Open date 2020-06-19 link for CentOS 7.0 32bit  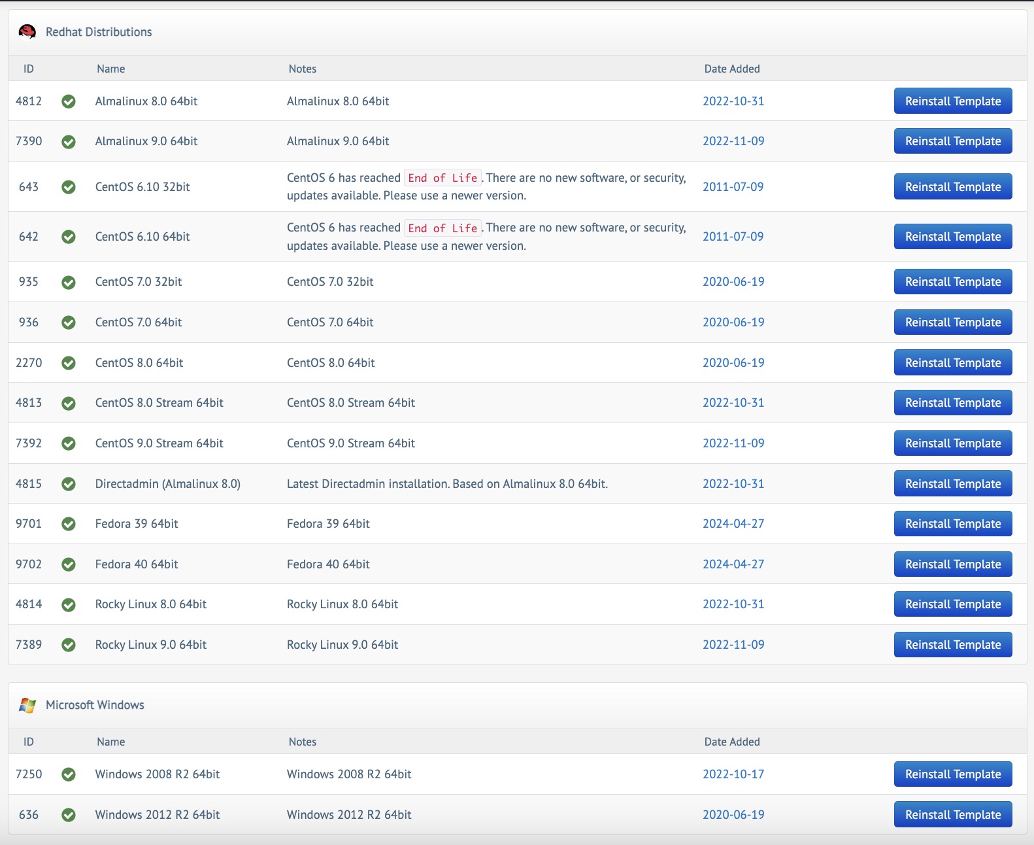click(733, 281)
